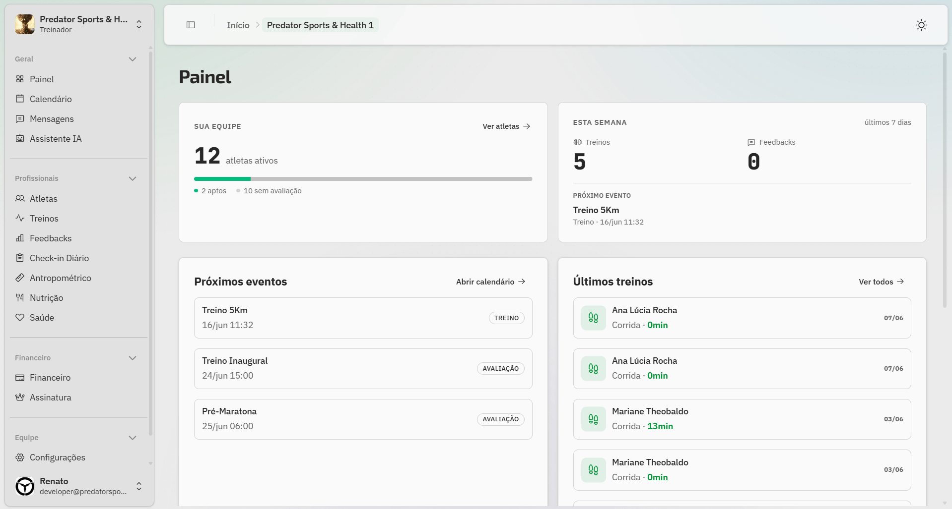Screen dimensions: 952x509
Task: Open the Treino Inaugural event card
Action: click(x=363, y=368)
